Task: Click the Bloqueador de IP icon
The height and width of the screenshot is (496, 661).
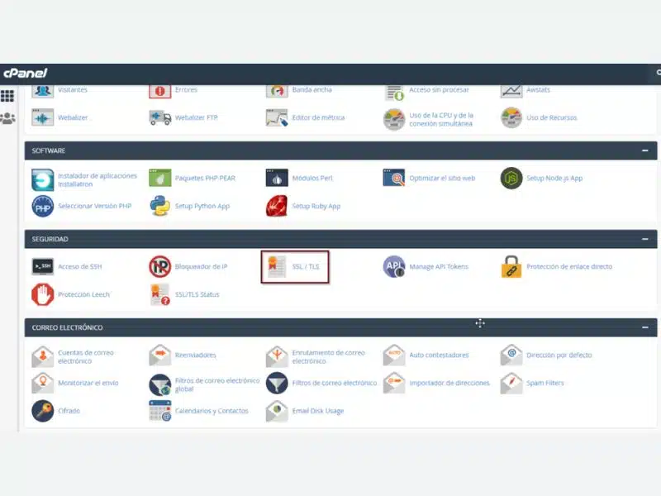Action: (x=159, y=266)
